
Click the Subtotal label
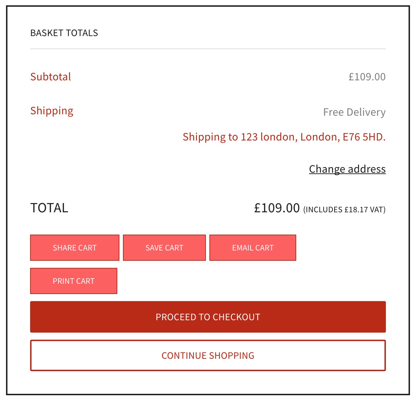pyautogui.click(x=51, y=77)
